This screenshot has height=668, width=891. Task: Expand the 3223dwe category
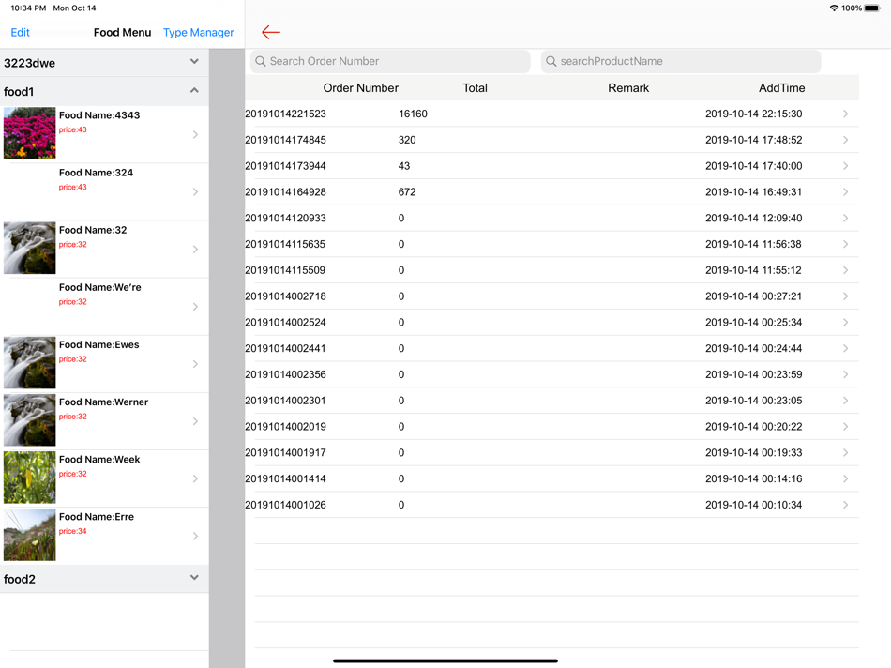[194, 61]
